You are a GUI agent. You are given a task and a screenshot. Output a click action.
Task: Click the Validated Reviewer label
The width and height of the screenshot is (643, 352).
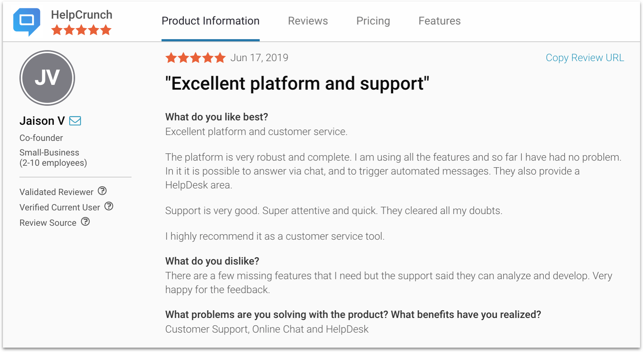click(x=56, y=192)
